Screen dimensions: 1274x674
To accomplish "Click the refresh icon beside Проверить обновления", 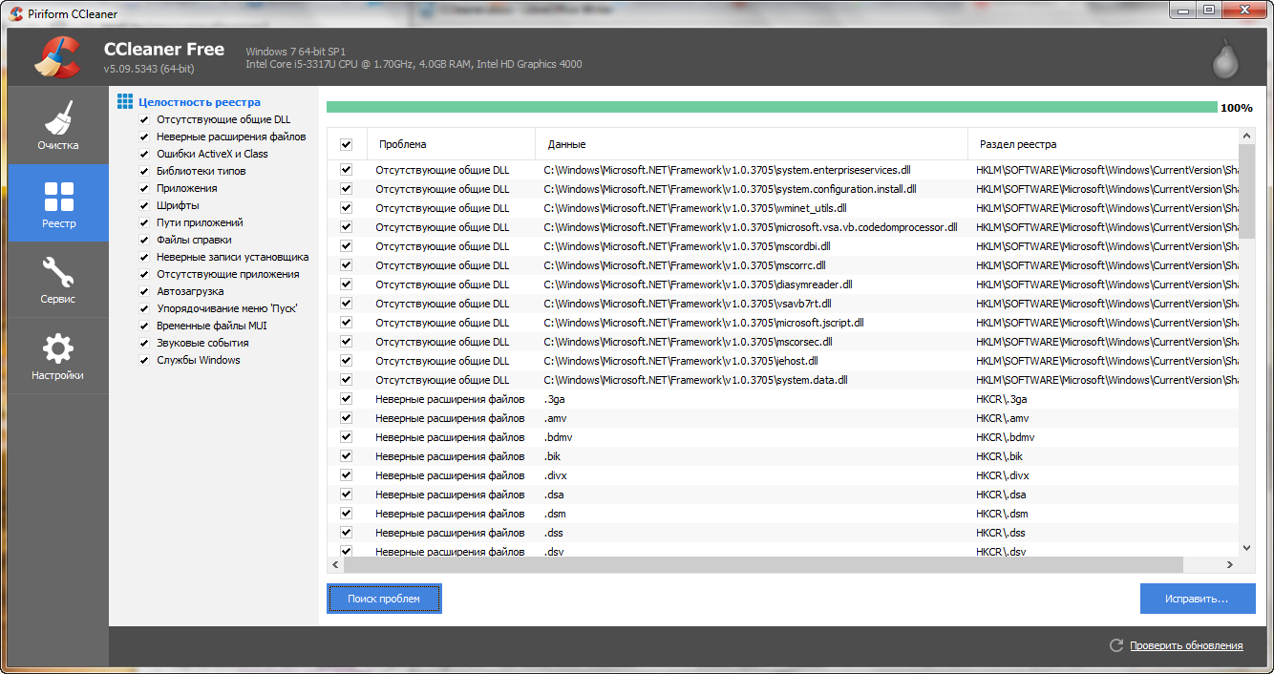I will 1116,645.
